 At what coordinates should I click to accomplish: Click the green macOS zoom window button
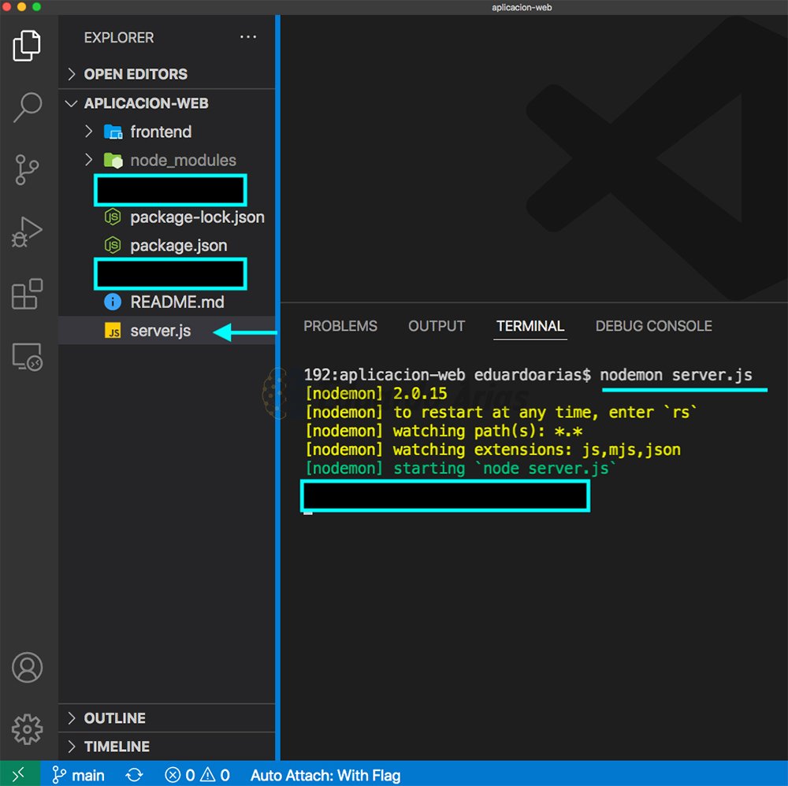(x=36, y=6)
